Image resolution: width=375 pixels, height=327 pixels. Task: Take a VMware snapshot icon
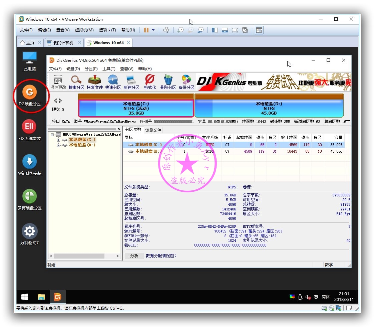pos(180,30)
